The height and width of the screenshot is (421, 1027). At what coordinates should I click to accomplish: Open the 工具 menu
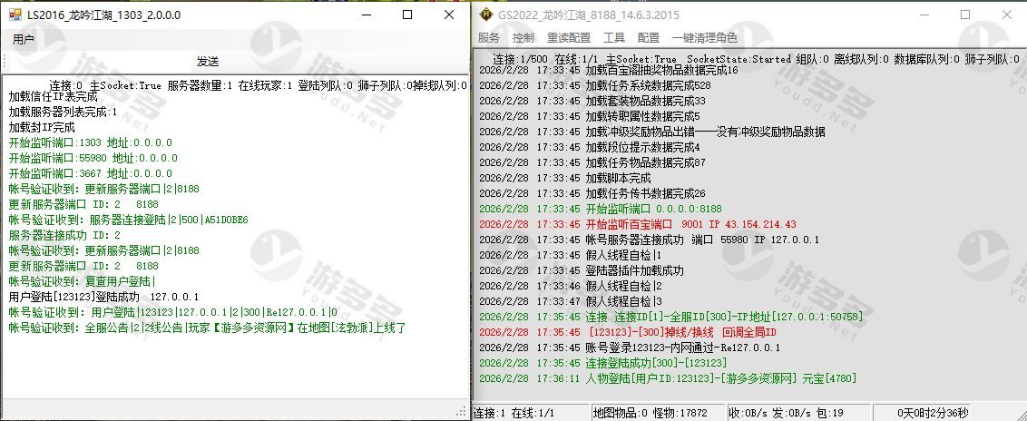pos(614,38)
